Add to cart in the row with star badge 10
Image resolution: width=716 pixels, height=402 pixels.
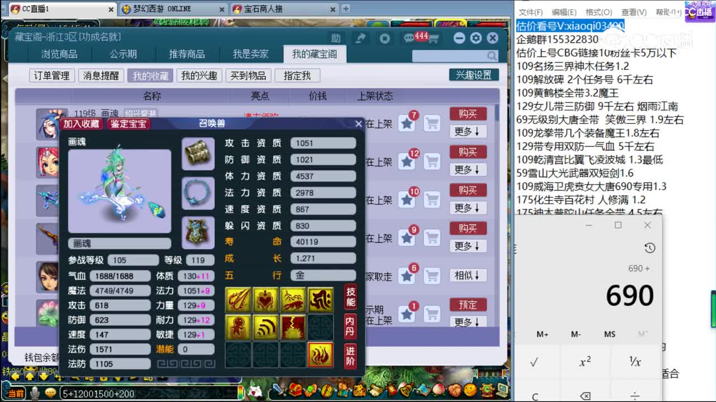click(432, 199)
